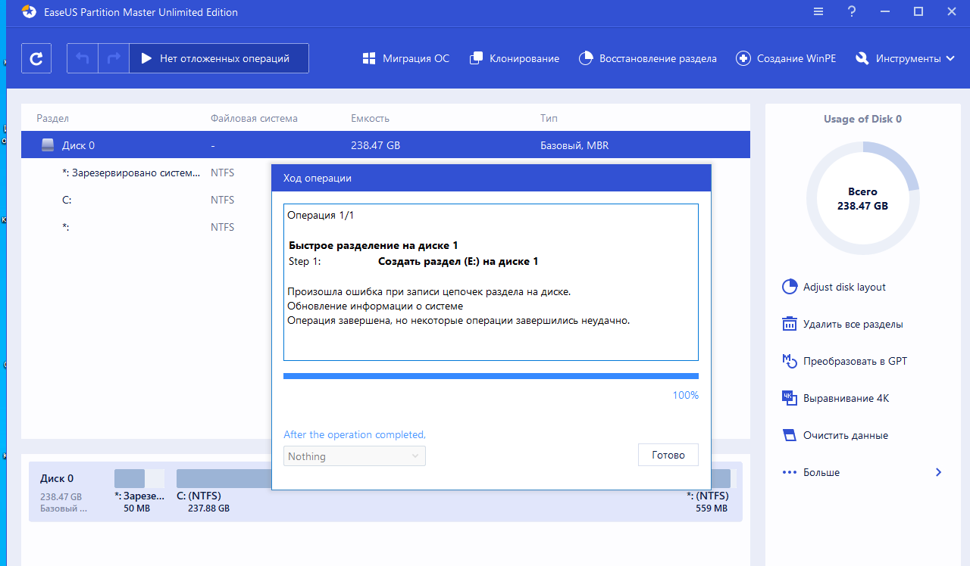Viewport: 970px width, 566px height.
Task: Click Преобразовать в GPT option
Action: point(844,361)
